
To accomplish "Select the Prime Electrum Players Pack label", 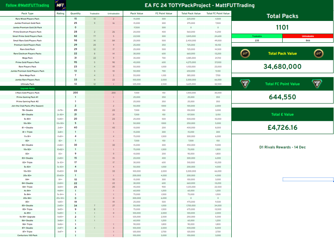I will [28, 32].
